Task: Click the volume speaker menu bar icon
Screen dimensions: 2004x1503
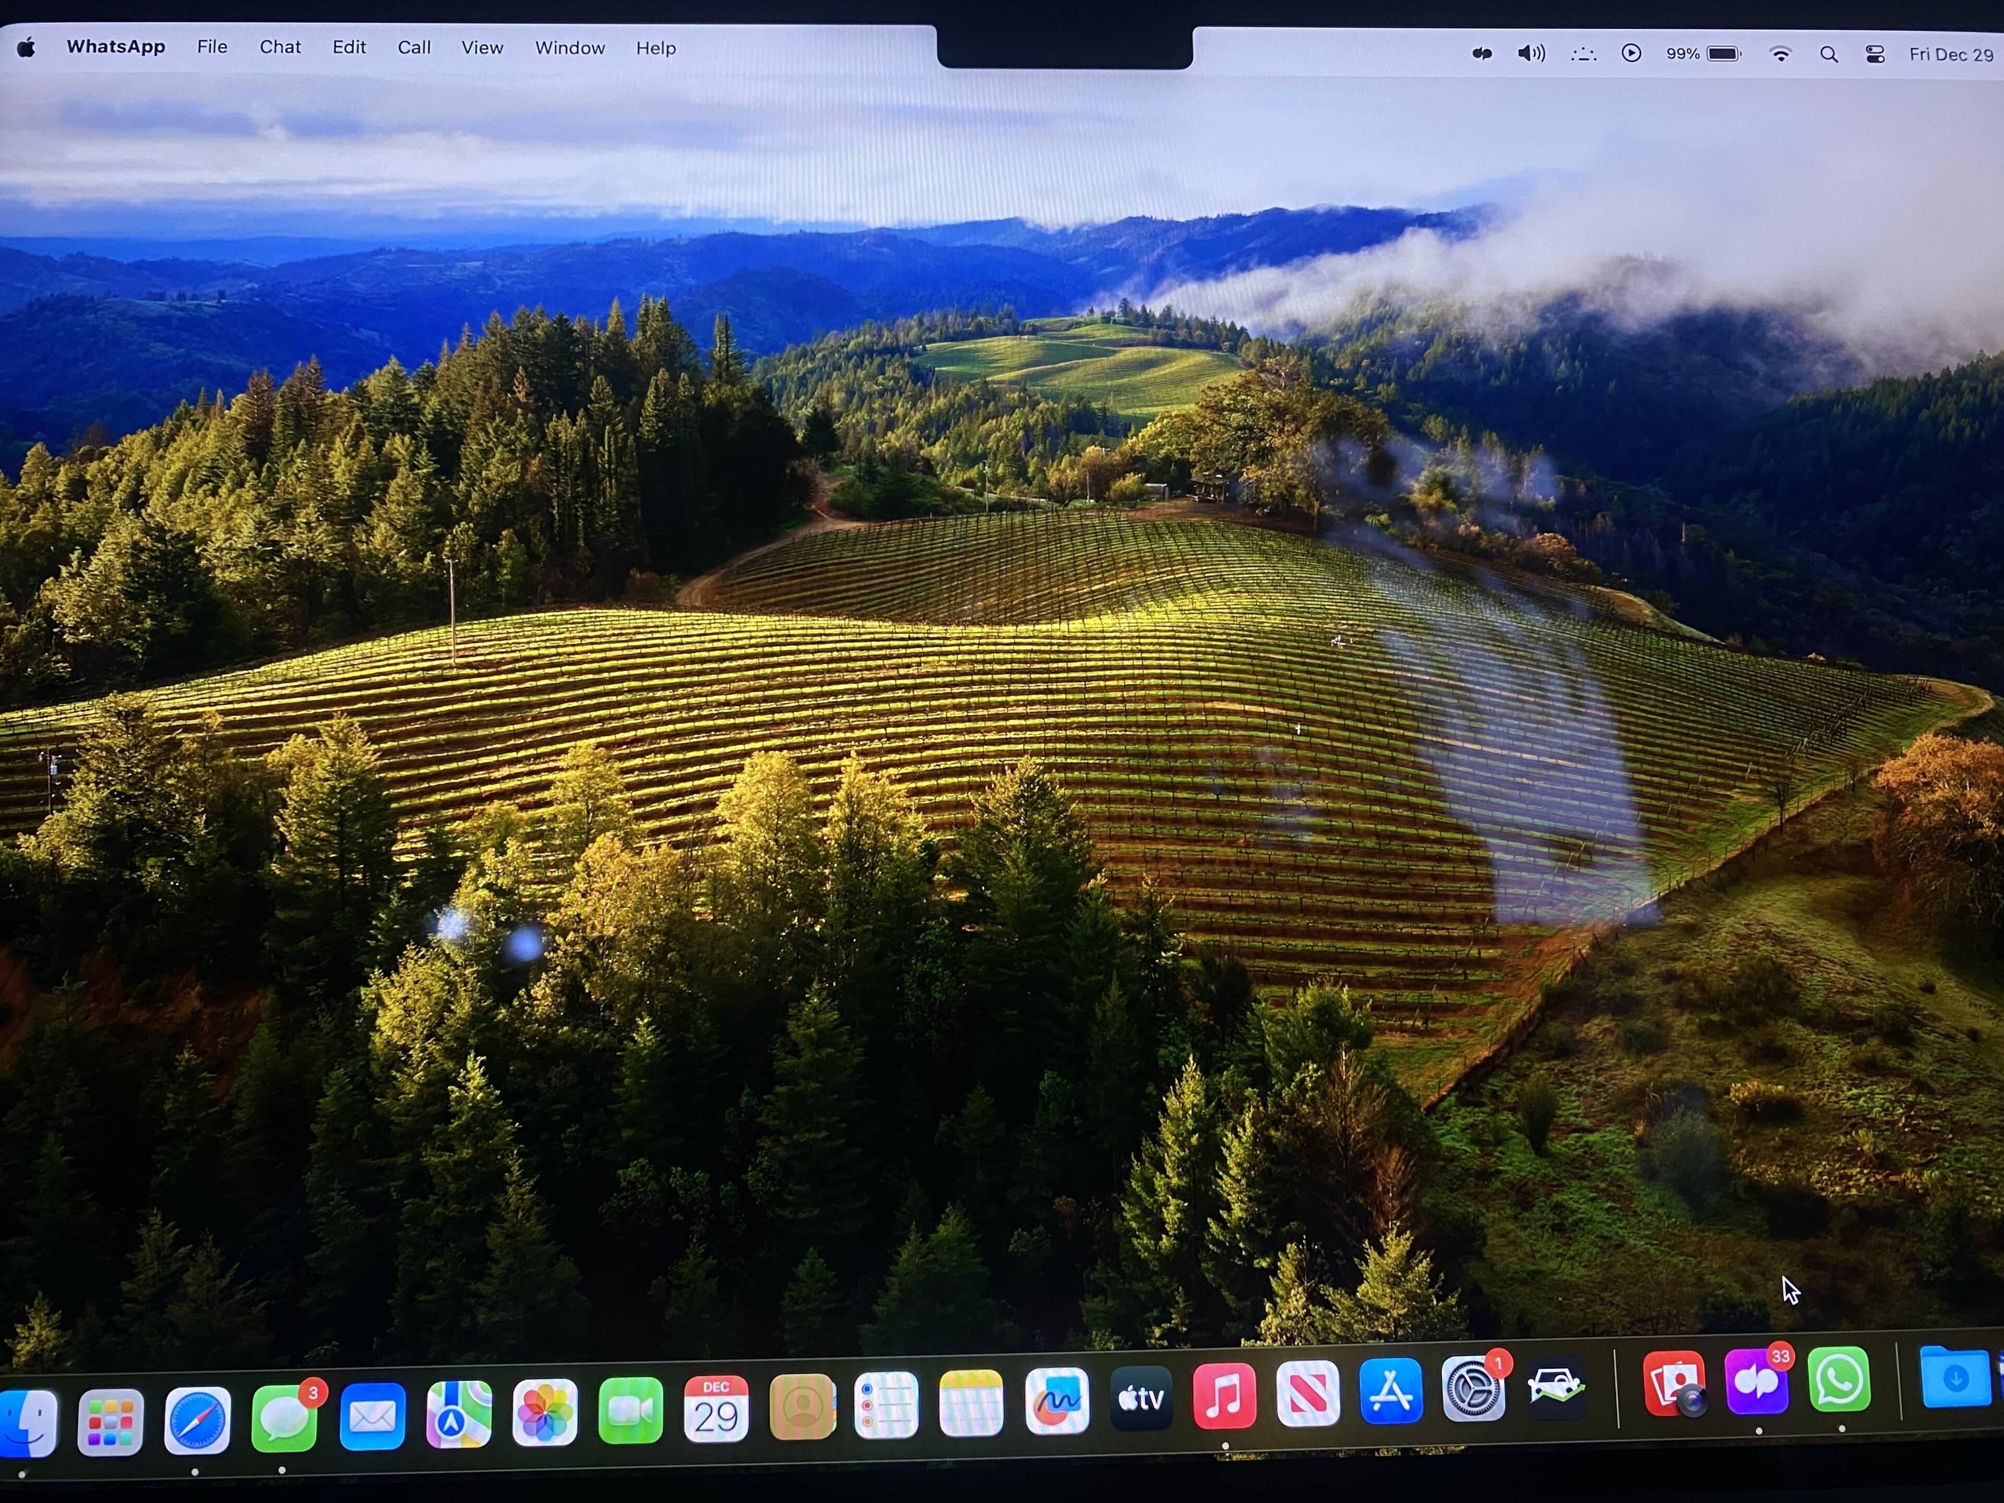Action: point(1531,53)
